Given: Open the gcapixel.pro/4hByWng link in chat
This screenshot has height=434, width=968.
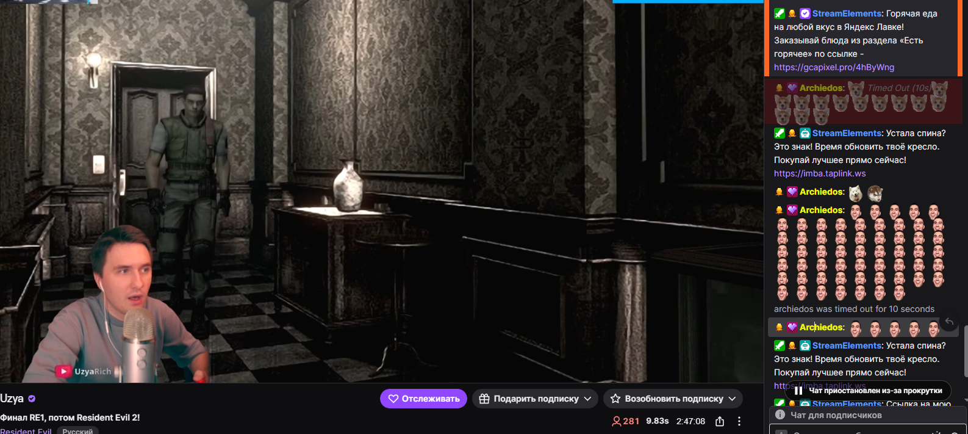Looking at the screenshot, I should coord(834,67).
